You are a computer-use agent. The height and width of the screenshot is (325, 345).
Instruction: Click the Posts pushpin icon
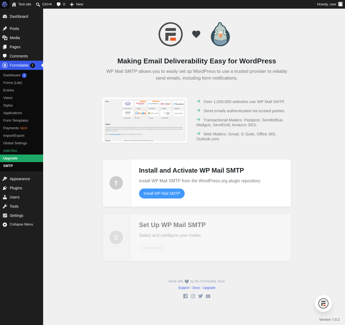pyautogui.click(x=5, y=29)
